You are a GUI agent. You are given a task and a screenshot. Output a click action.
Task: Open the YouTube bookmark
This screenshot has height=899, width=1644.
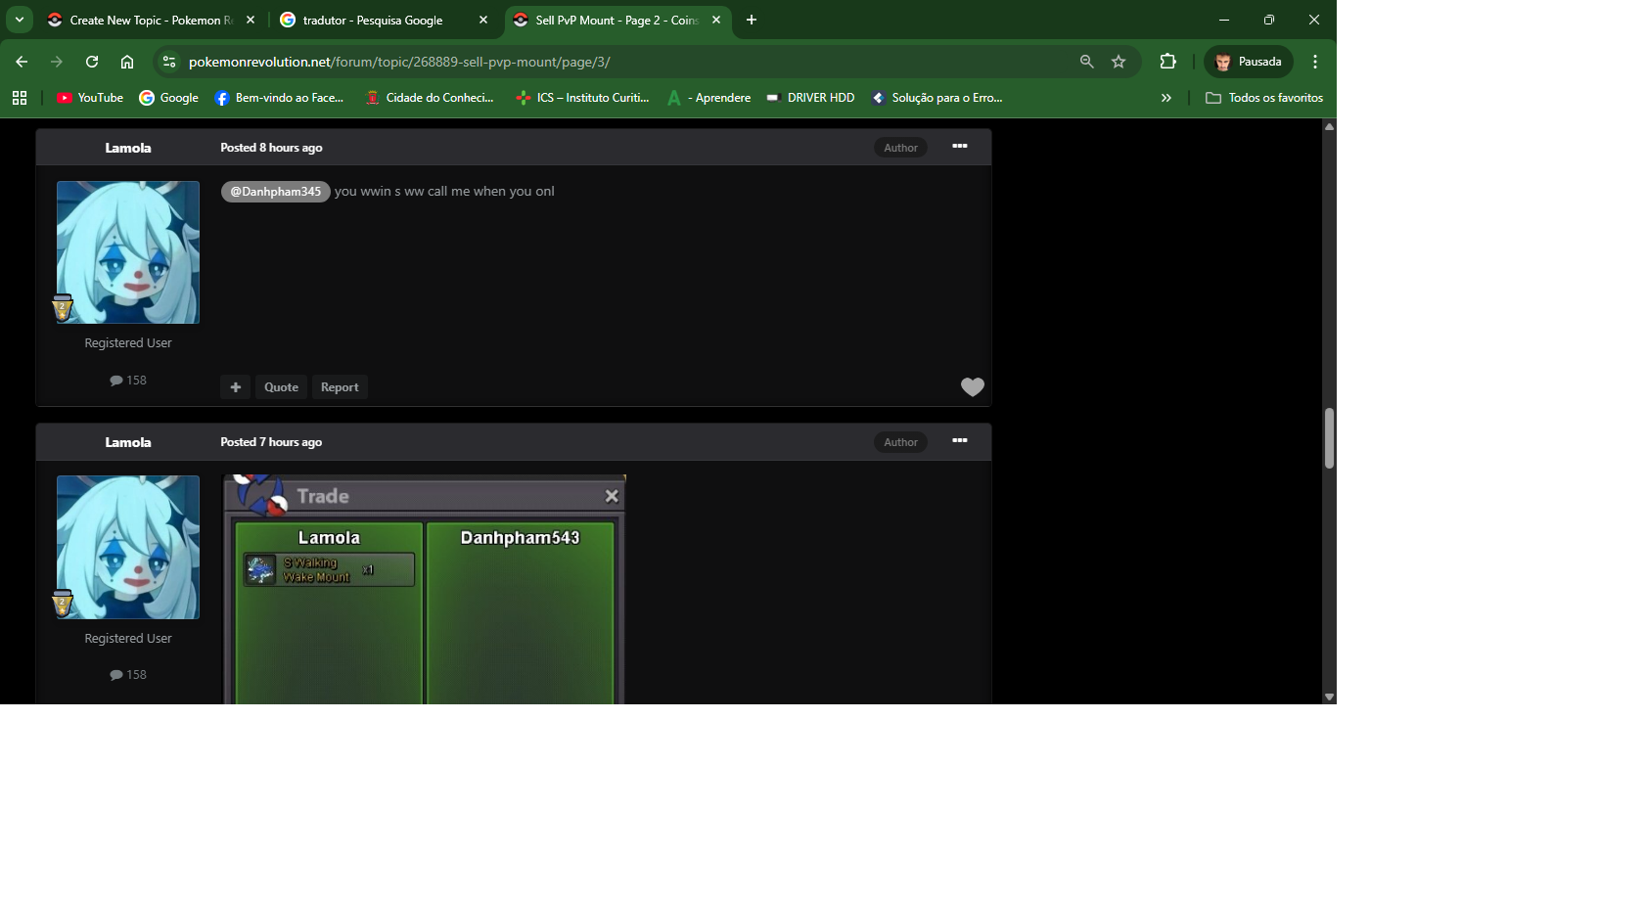point(90,98)
